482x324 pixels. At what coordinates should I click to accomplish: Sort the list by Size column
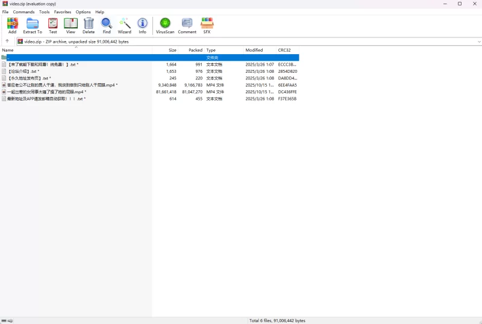coord(172,50)
